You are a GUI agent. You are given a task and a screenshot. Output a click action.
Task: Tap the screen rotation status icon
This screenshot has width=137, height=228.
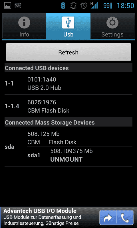pyautogui.click(x=73, y=6)
